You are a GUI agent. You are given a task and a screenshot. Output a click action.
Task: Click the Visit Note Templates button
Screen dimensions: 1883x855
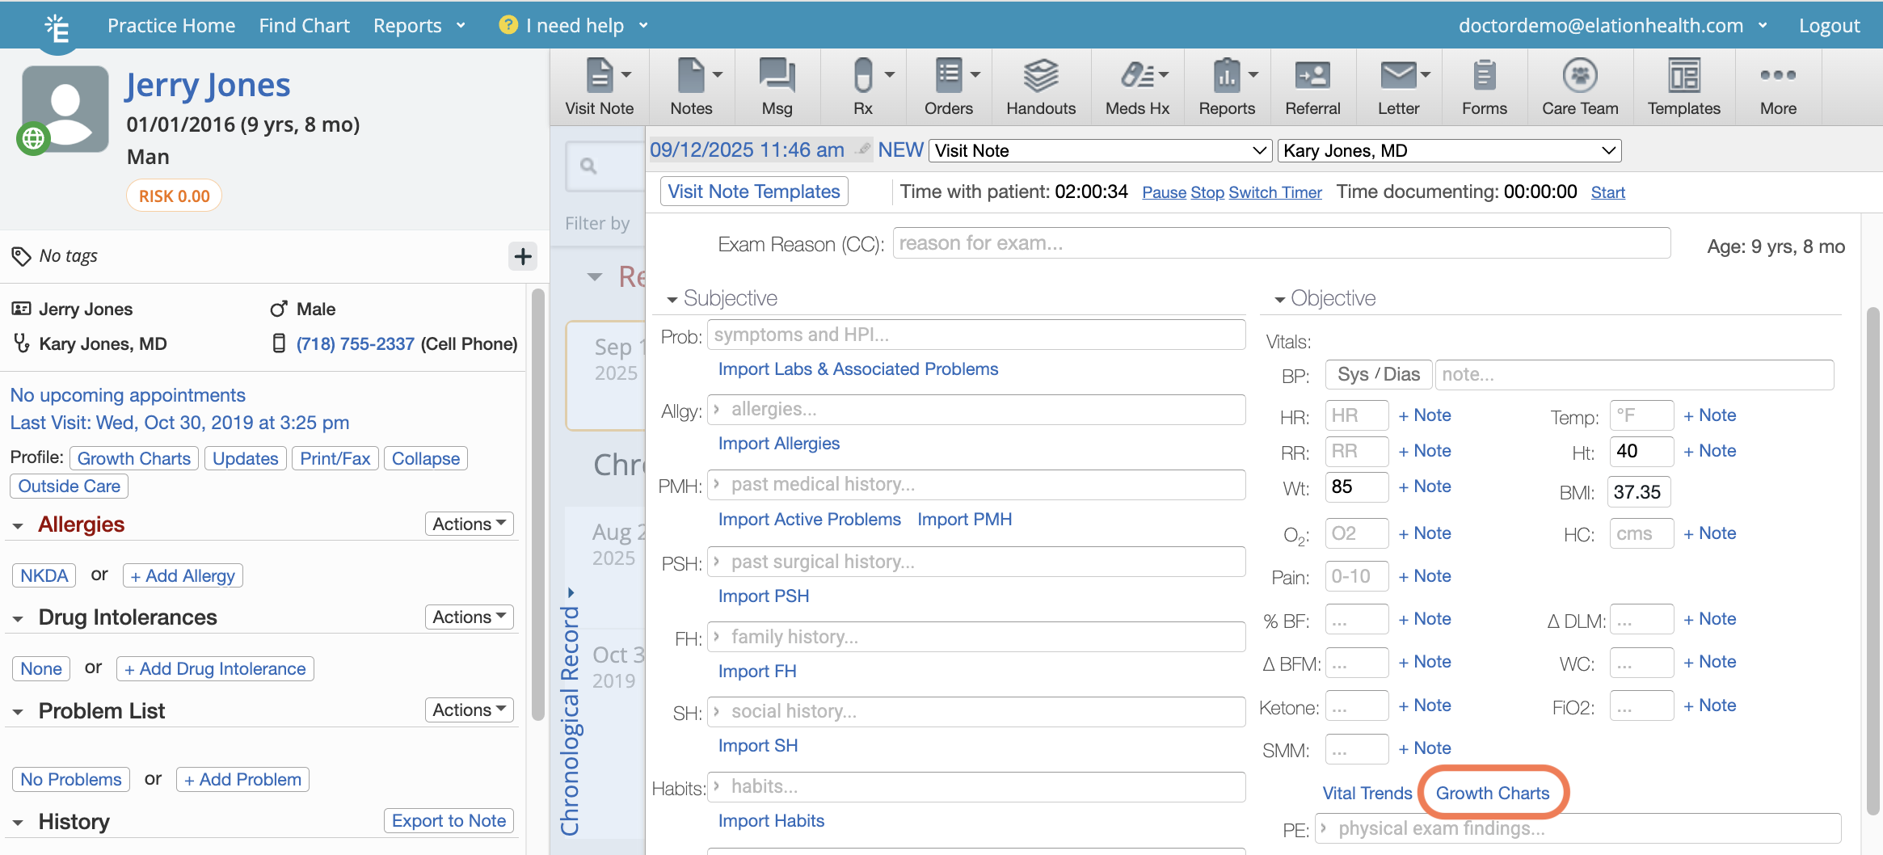753,192
